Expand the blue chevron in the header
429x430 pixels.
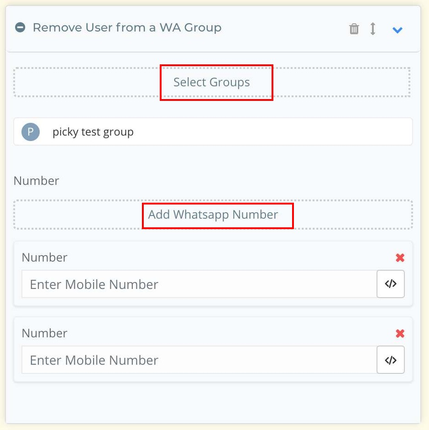(398, 30)
